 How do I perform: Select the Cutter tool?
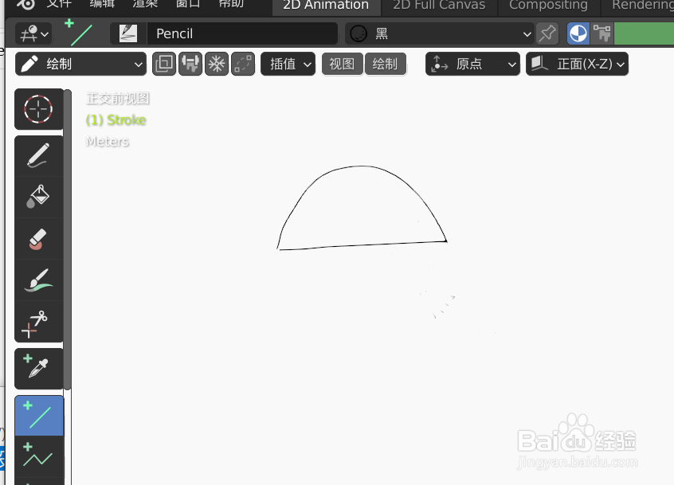[38, 323]
